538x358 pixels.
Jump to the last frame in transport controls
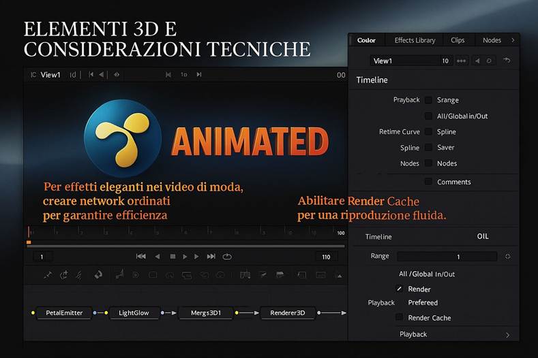211,257
